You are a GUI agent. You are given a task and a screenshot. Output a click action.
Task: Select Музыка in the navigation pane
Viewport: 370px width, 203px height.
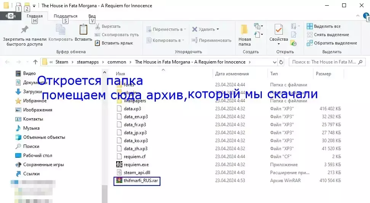pos(27,128)
